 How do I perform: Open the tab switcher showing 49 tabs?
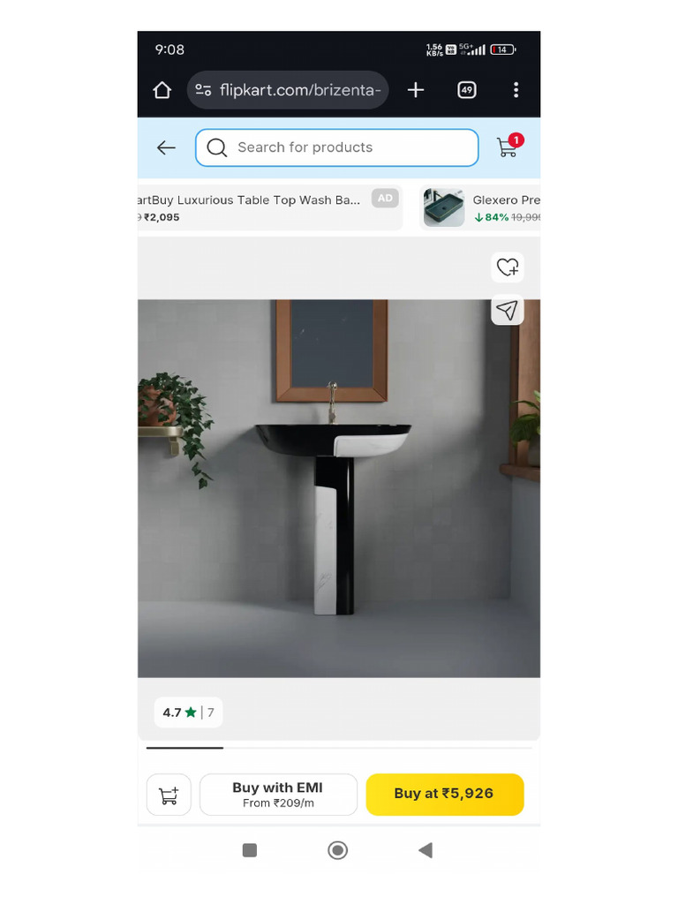466,90
